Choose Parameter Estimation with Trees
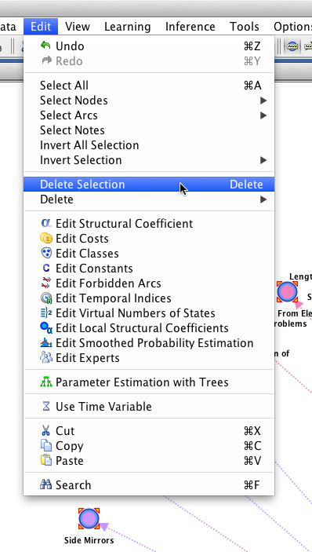This screenshot has width=312, height=552. click(149, 382)
